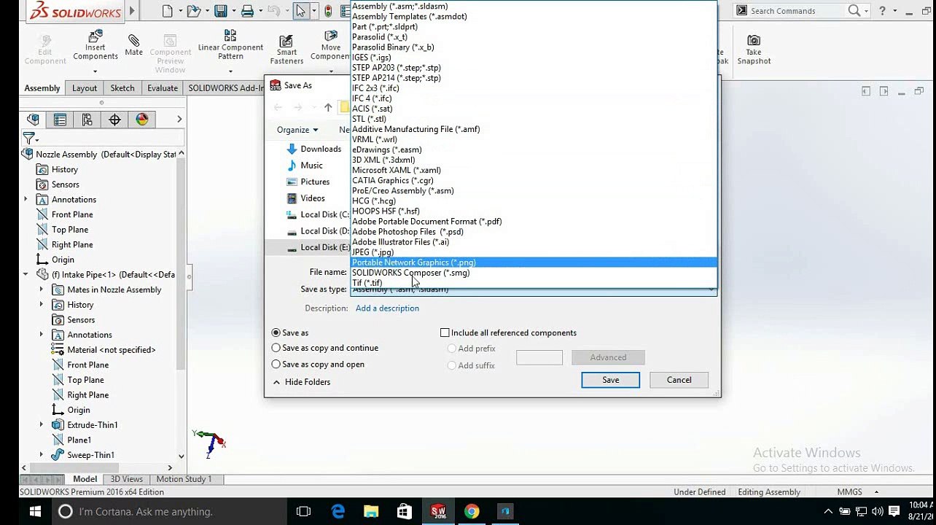Select the Mate tool
This screenshot has width=936, height=525.
[133, 44]
